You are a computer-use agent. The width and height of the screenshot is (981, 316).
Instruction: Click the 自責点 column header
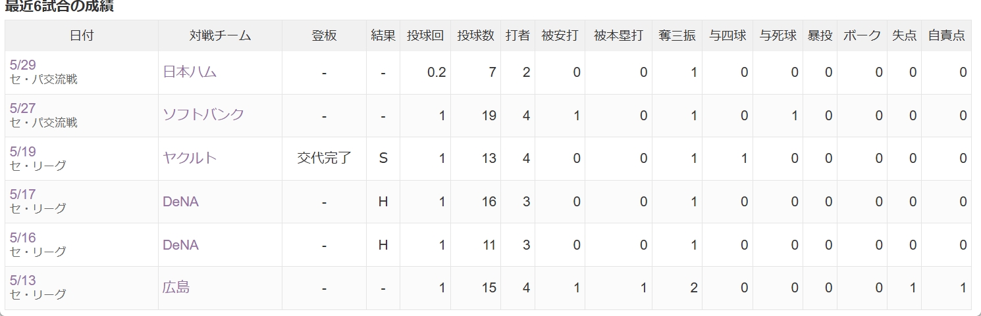(x=946, y=35)
